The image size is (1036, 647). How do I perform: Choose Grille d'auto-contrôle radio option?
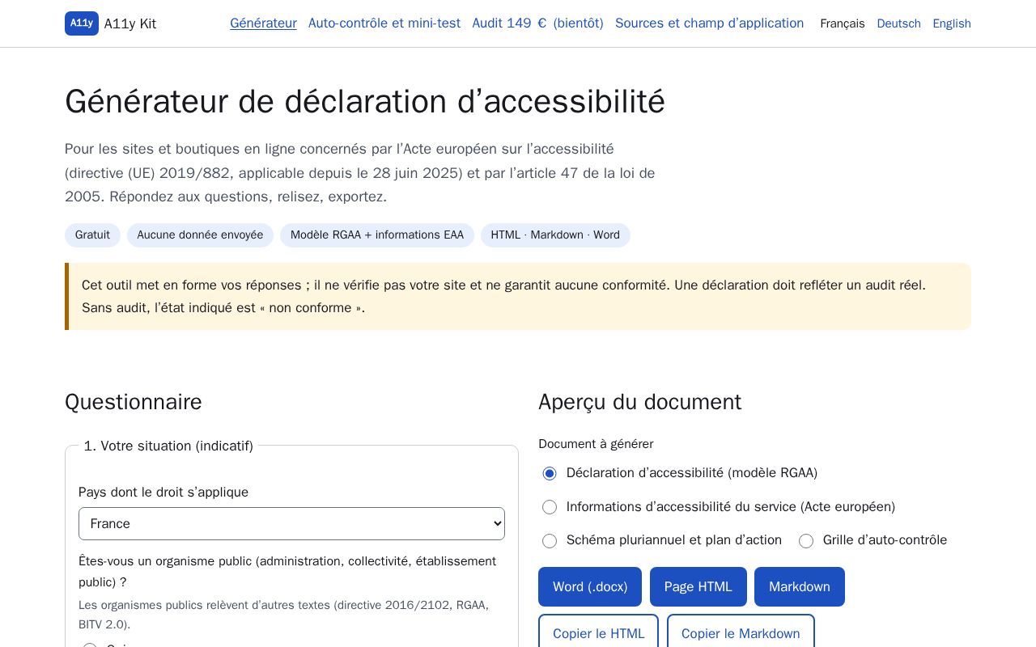806,541
